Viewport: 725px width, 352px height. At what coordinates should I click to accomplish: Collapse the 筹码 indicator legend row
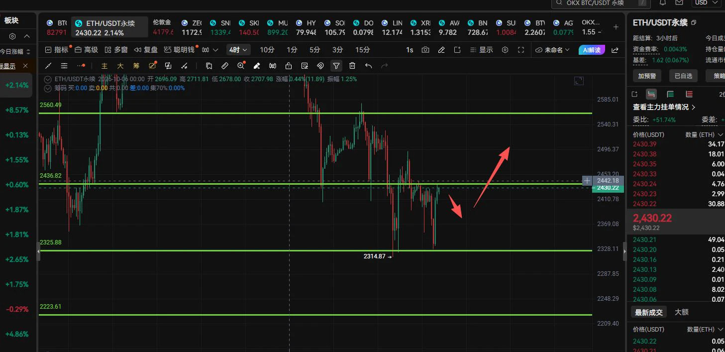(x=48, y=88)
